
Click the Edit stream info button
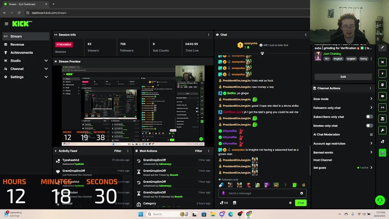tap(343, 77)
